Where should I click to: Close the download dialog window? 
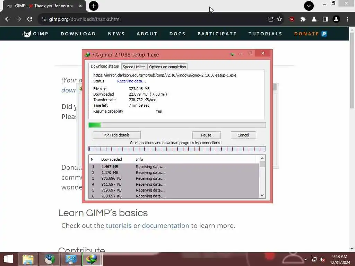tap(263, 53)
